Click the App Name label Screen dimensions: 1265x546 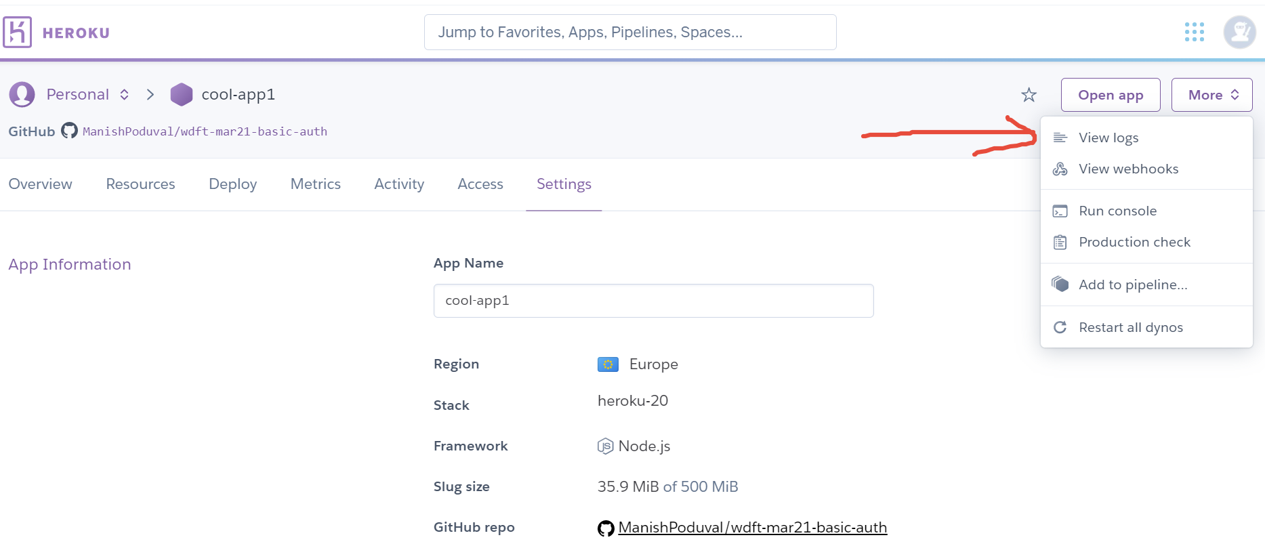tap(468, 263)
